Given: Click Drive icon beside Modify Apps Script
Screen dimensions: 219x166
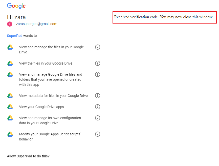Looking at the screenshot, I should click(x=10, y=134).
